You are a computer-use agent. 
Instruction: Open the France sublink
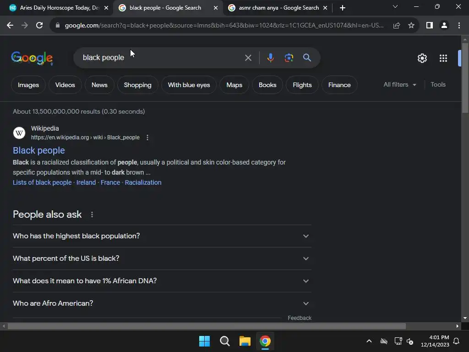click(x=110, y=182)
